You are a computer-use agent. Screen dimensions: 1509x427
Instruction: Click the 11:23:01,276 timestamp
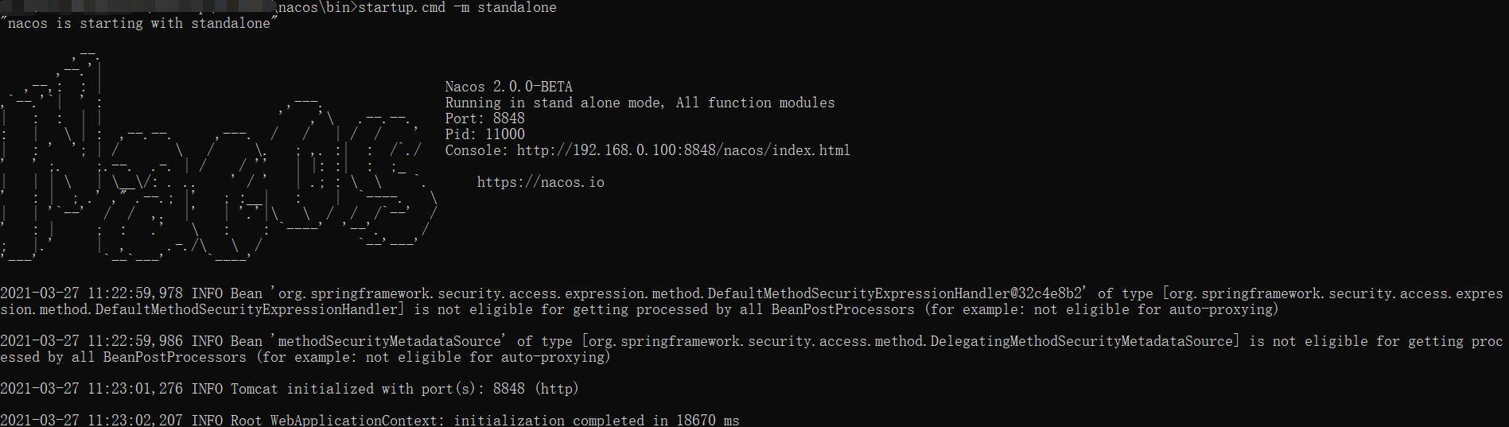(x=135, y=389)
